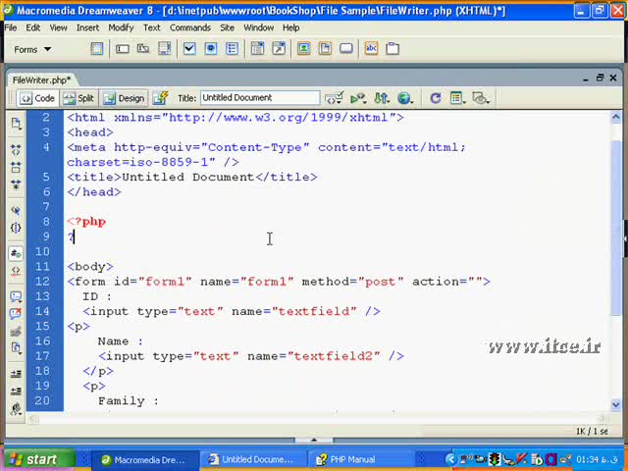
Task: Insert a Radio Group form object
Action: (x=232, y=49)
